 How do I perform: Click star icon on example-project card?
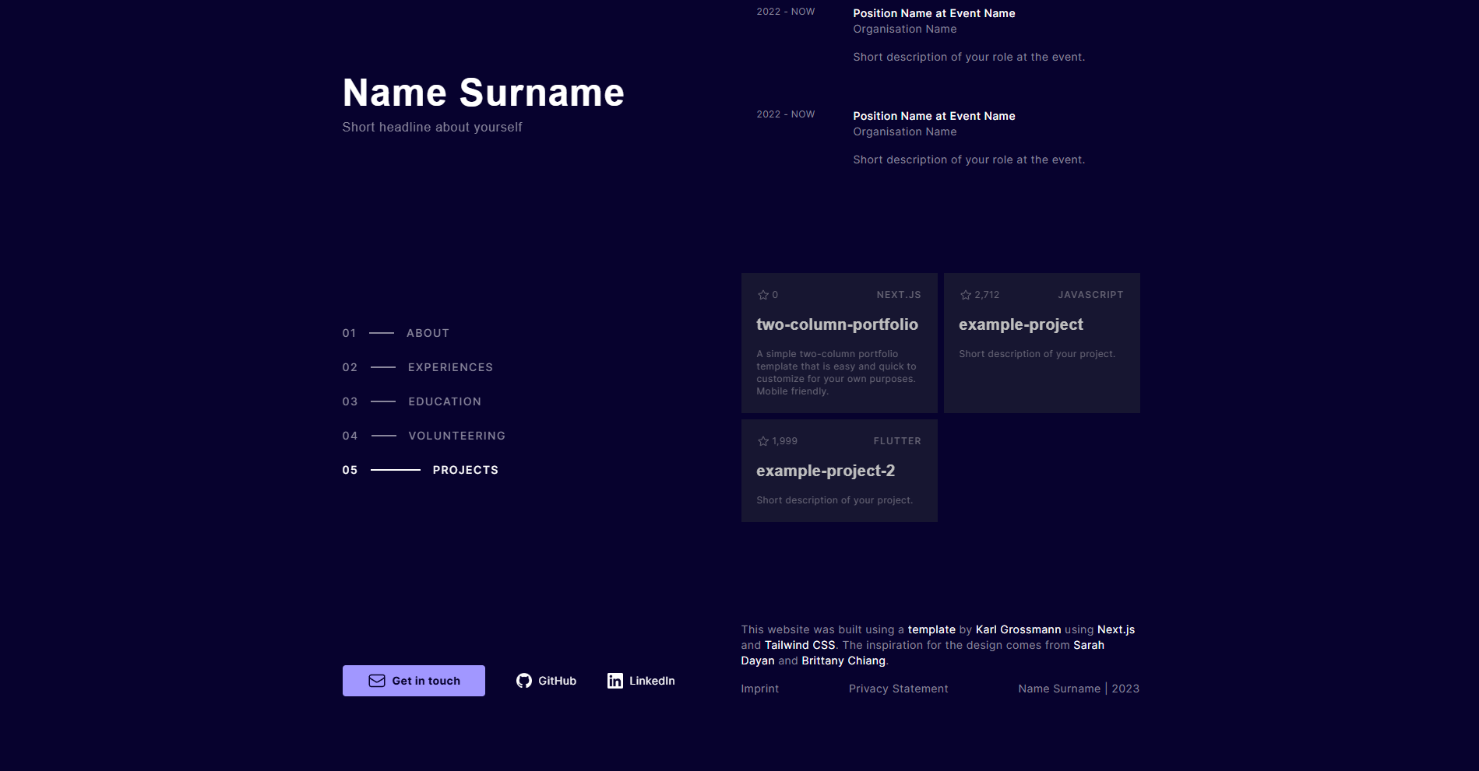tap(966, 295)
